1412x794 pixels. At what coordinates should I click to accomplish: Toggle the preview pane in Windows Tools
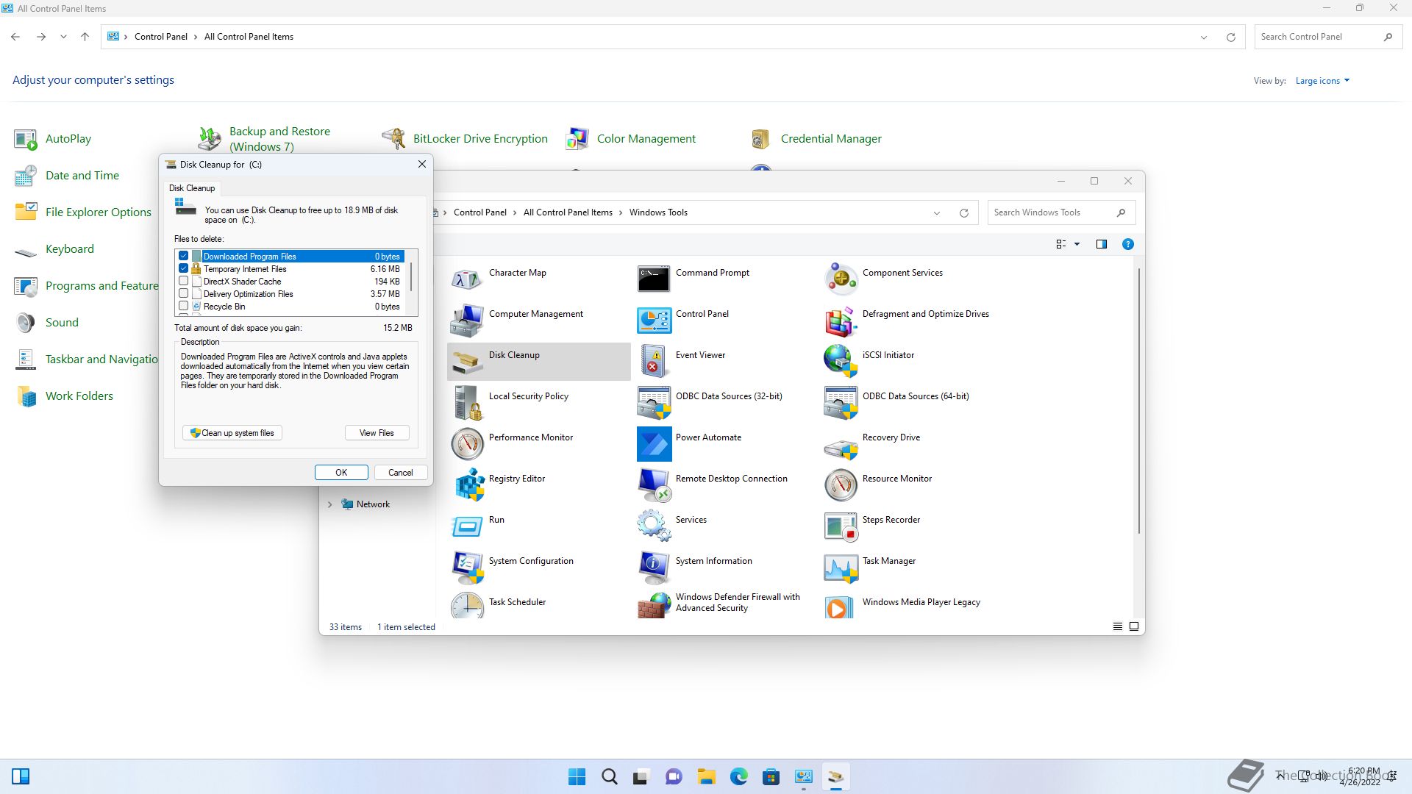[1102, 244]
